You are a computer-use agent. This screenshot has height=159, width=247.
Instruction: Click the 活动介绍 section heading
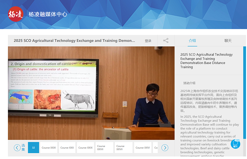(189, 83)
